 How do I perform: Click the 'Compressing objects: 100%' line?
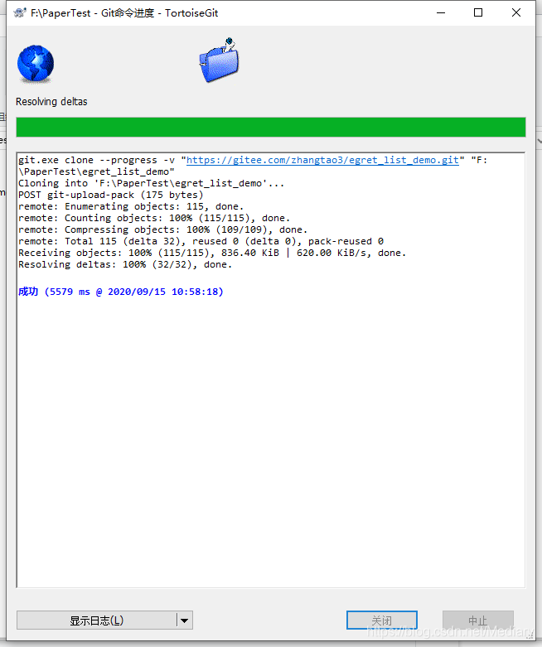[162, 229]
